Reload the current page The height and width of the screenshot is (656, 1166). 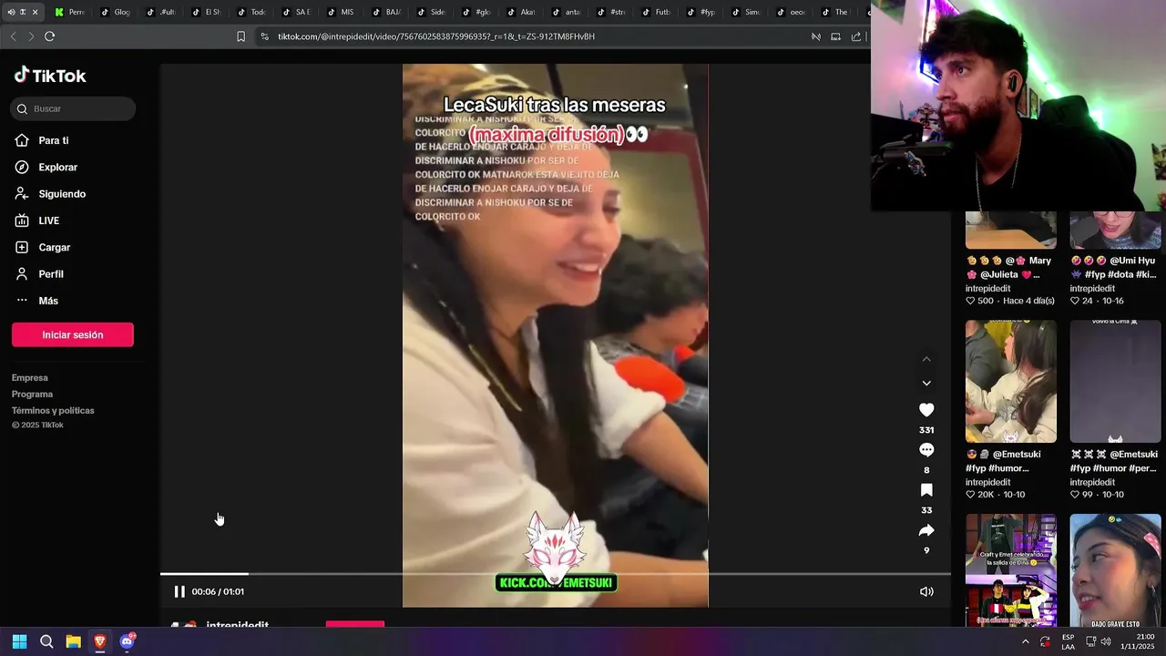click(x=49, y=36)
